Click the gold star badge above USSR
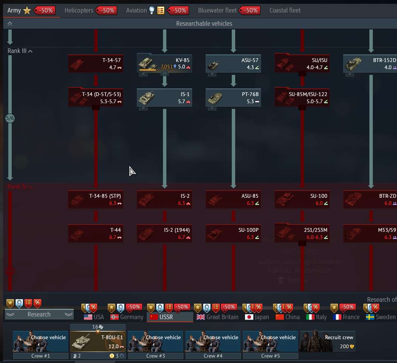 (150, 308)
